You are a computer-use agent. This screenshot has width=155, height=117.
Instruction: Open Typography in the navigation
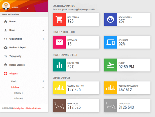[15, 56]
